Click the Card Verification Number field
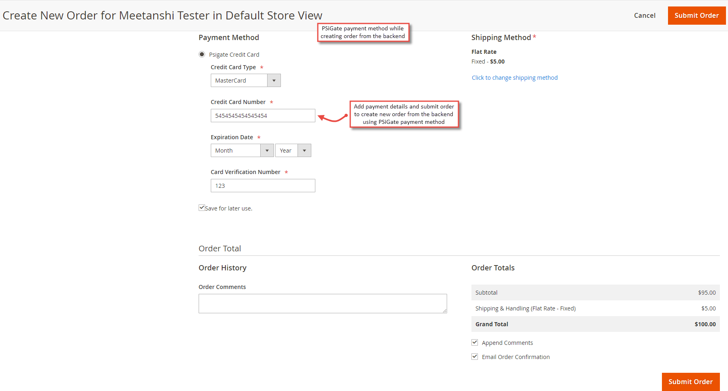The image size is (728, 391). pyautogui.click(x=263, y=185)
